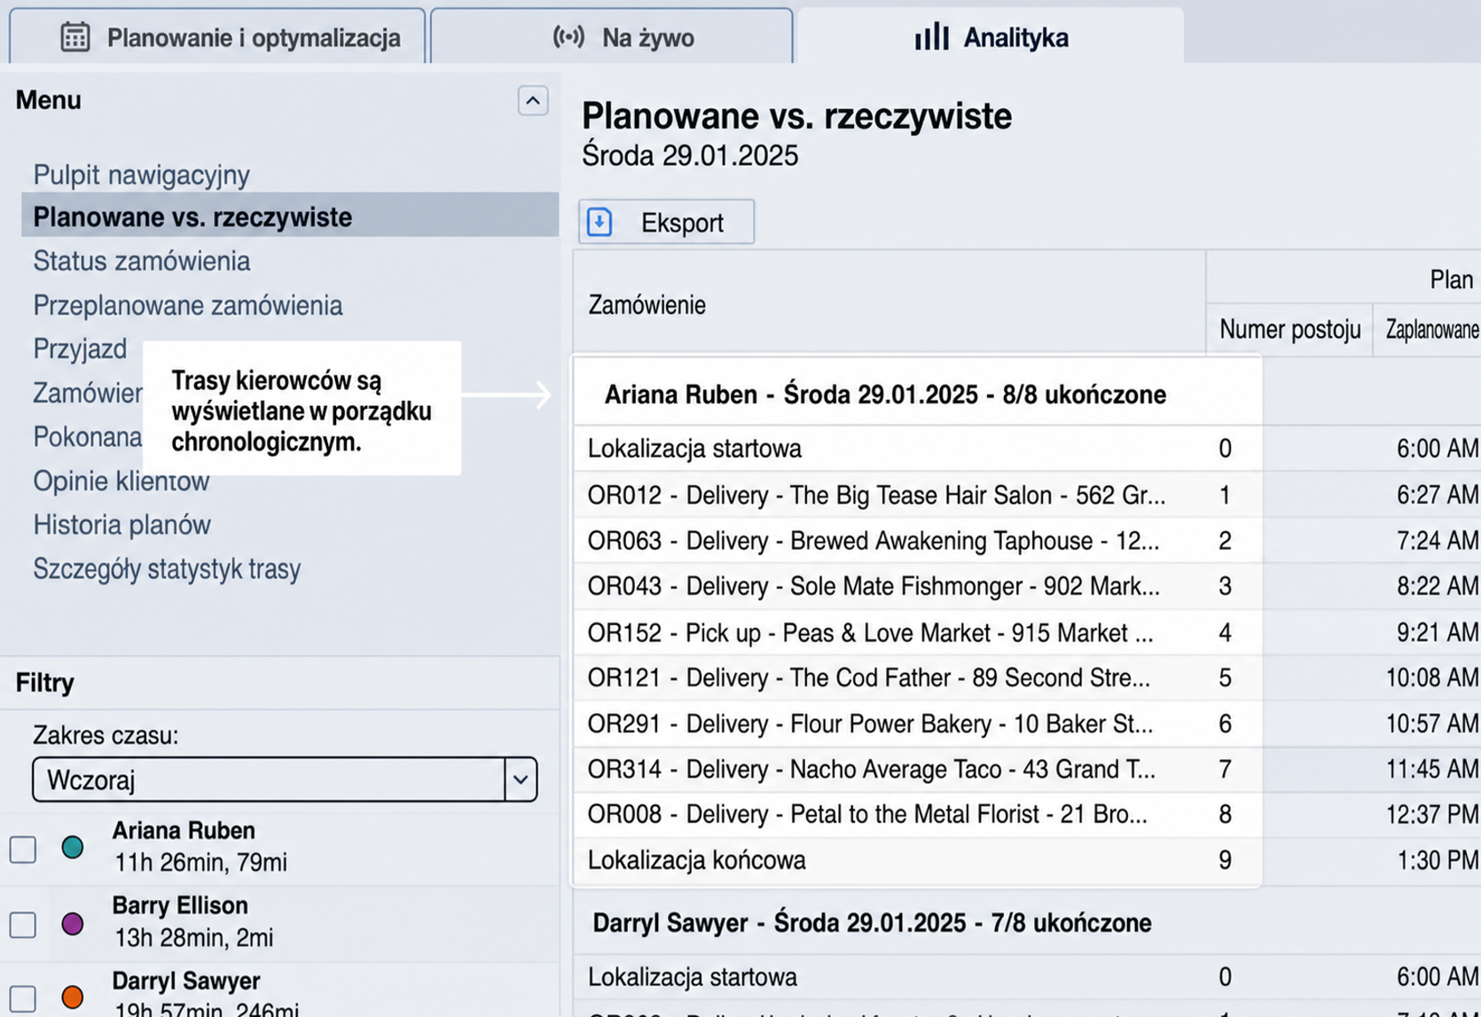Click the Ariana Ruben 8/8 ukończone route header
1481x1017 pixels.
coord(885,395)
